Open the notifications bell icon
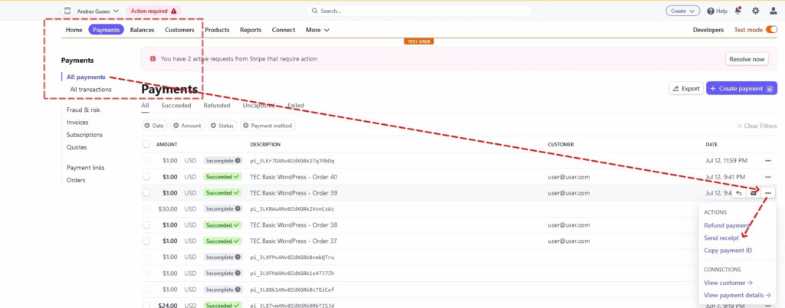This screenshot has width=785, height=308. (x=738, y=11)
